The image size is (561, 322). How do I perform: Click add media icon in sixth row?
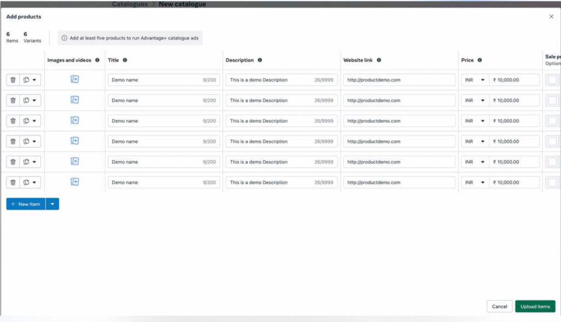[75, 182]
